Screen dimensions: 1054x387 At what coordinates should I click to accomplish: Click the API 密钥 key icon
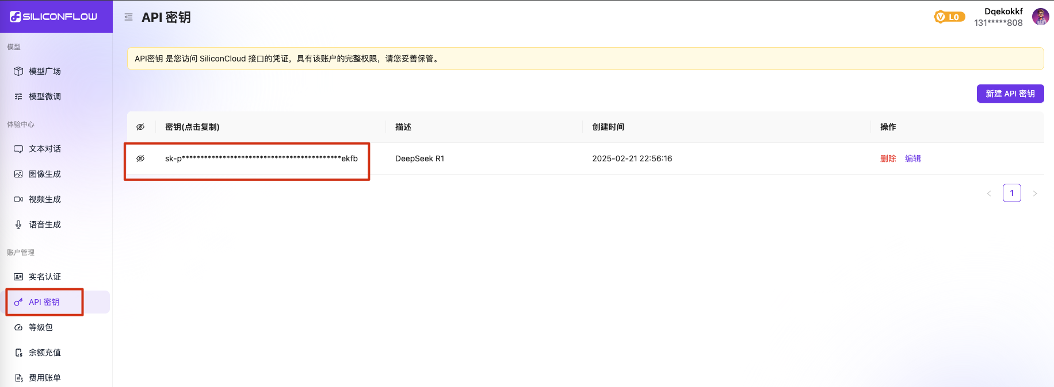pyautogui.click(x=18, y=302)
